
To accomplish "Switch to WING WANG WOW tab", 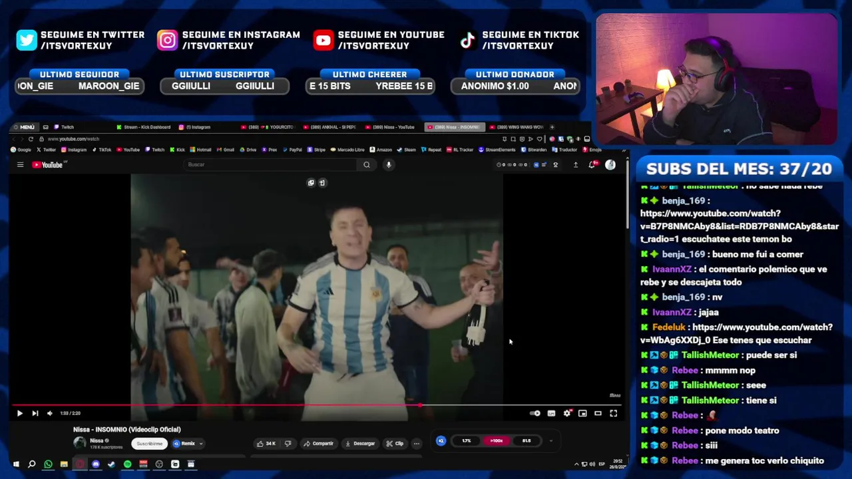I will click(517, 127).
